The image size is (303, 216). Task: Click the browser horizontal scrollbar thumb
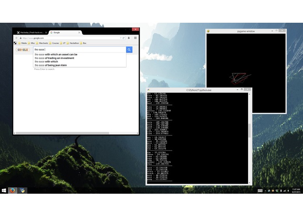click(x=62, y=133)
